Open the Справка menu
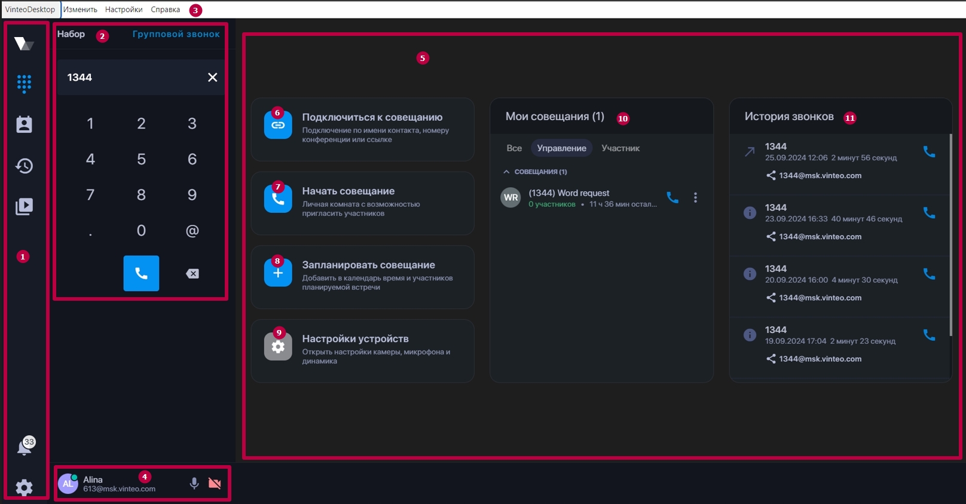966x504 pixels. tap(166, 10)
